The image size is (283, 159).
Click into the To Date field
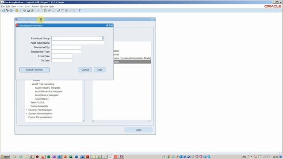point(62,61)
